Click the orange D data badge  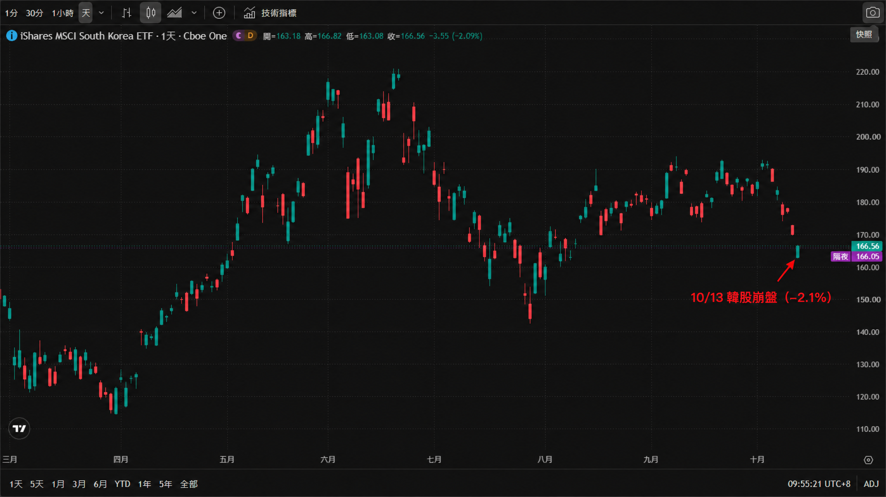click(250, 36)
